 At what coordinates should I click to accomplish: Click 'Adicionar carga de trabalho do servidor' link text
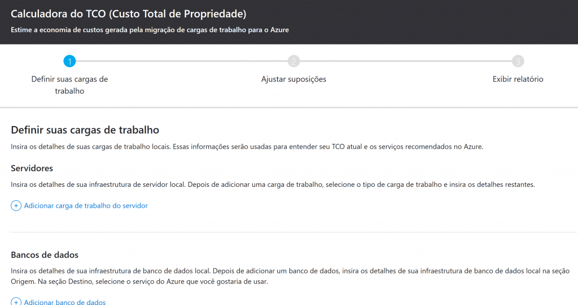86,206
